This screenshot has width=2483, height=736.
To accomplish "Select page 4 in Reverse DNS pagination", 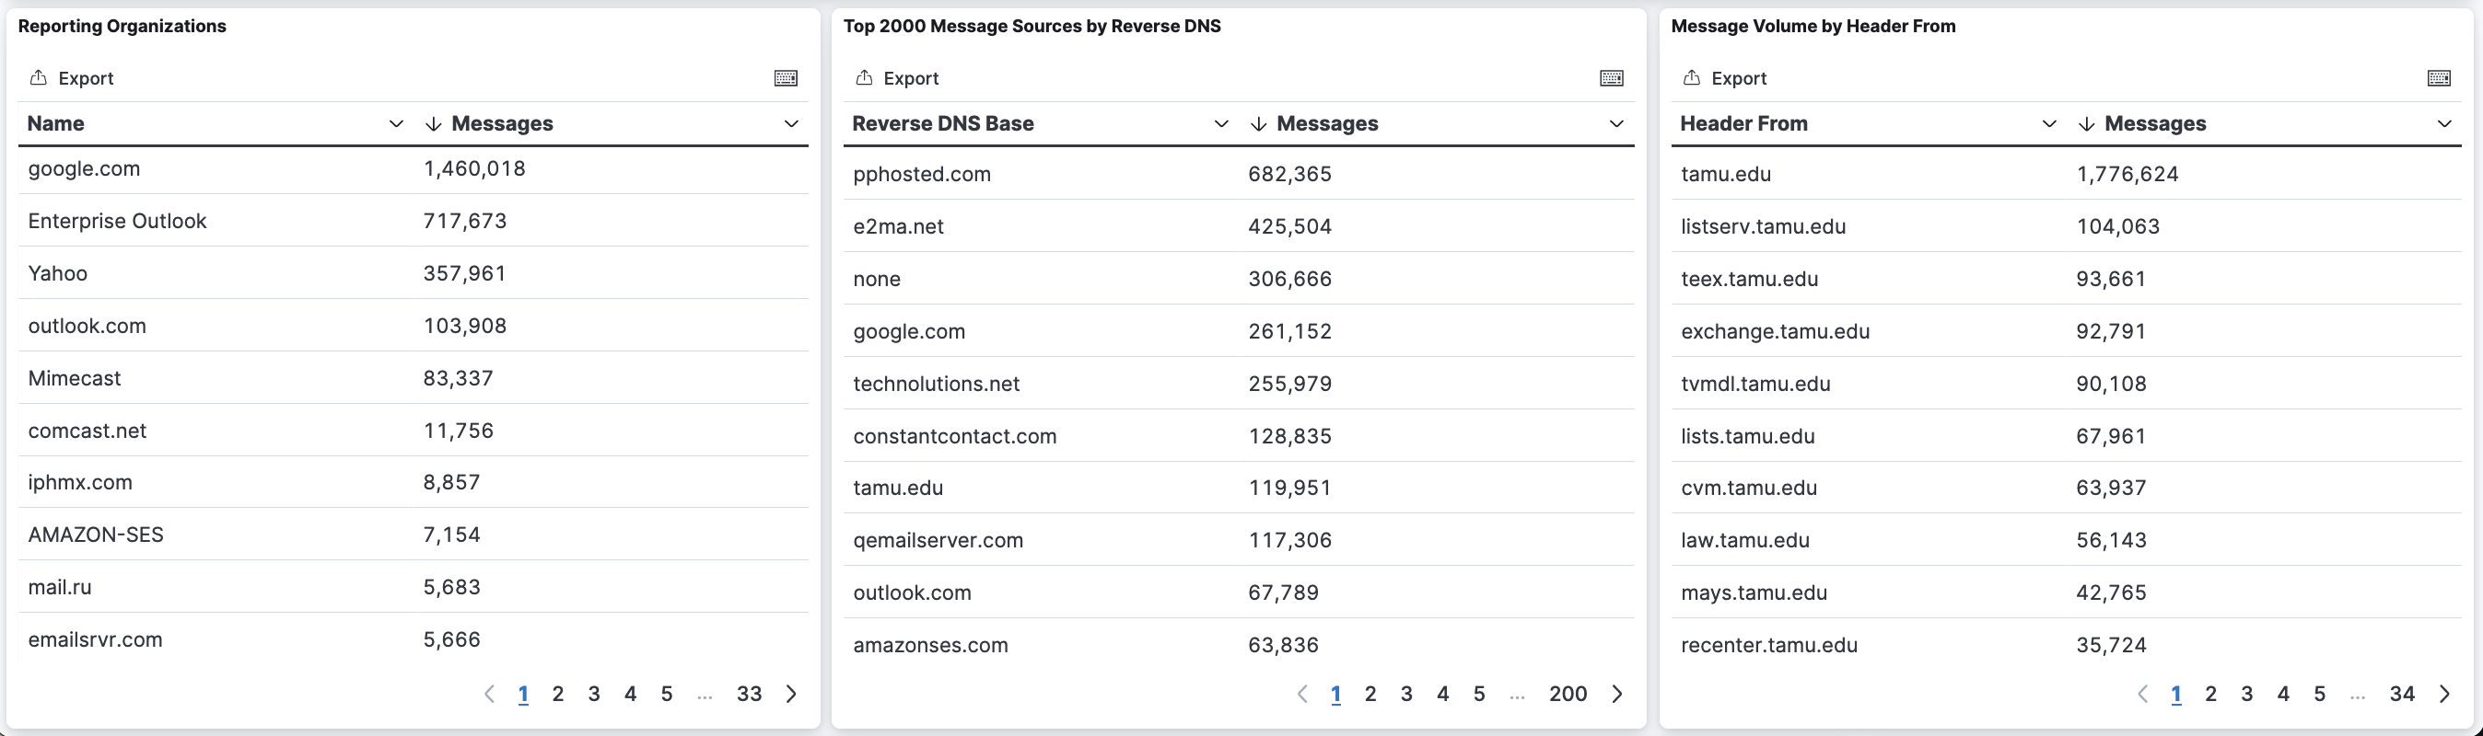I will (1443, 694).
